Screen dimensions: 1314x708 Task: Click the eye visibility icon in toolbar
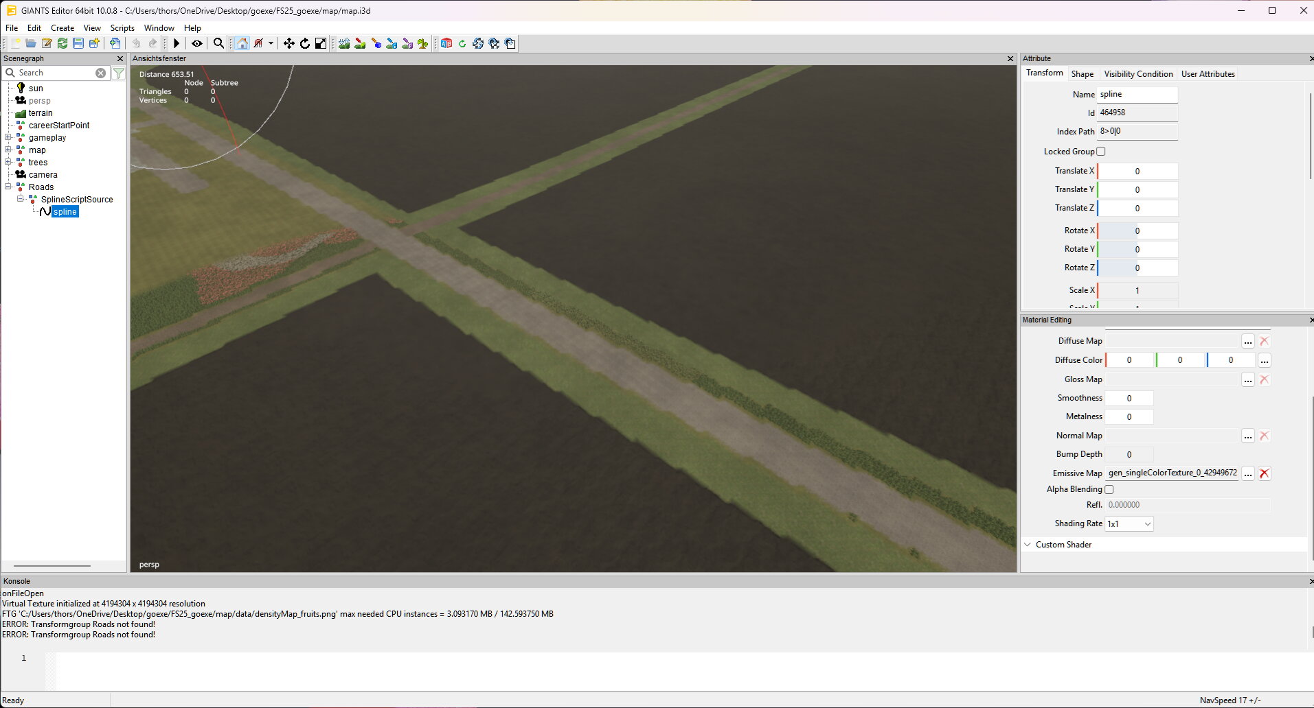pos(197,43)
